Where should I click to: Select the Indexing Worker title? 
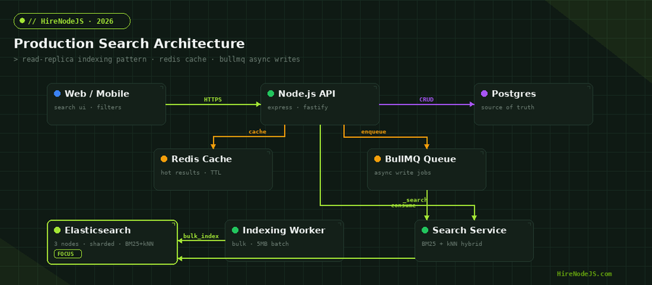(x=284, y=231)
